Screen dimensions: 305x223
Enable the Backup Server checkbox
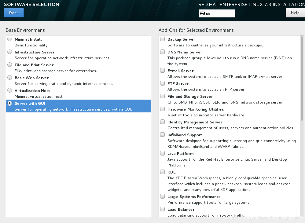pos(162,39)
